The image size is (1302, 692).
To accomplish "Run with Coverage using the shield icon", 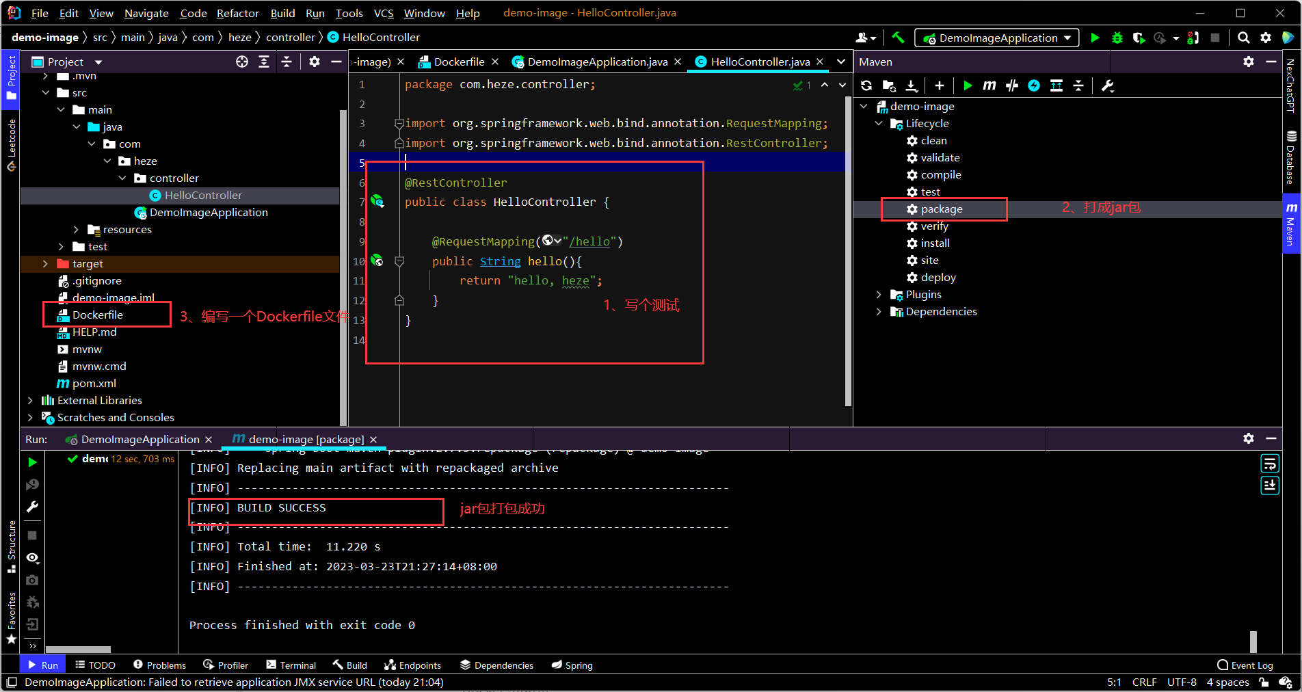I will point(1139,38).
